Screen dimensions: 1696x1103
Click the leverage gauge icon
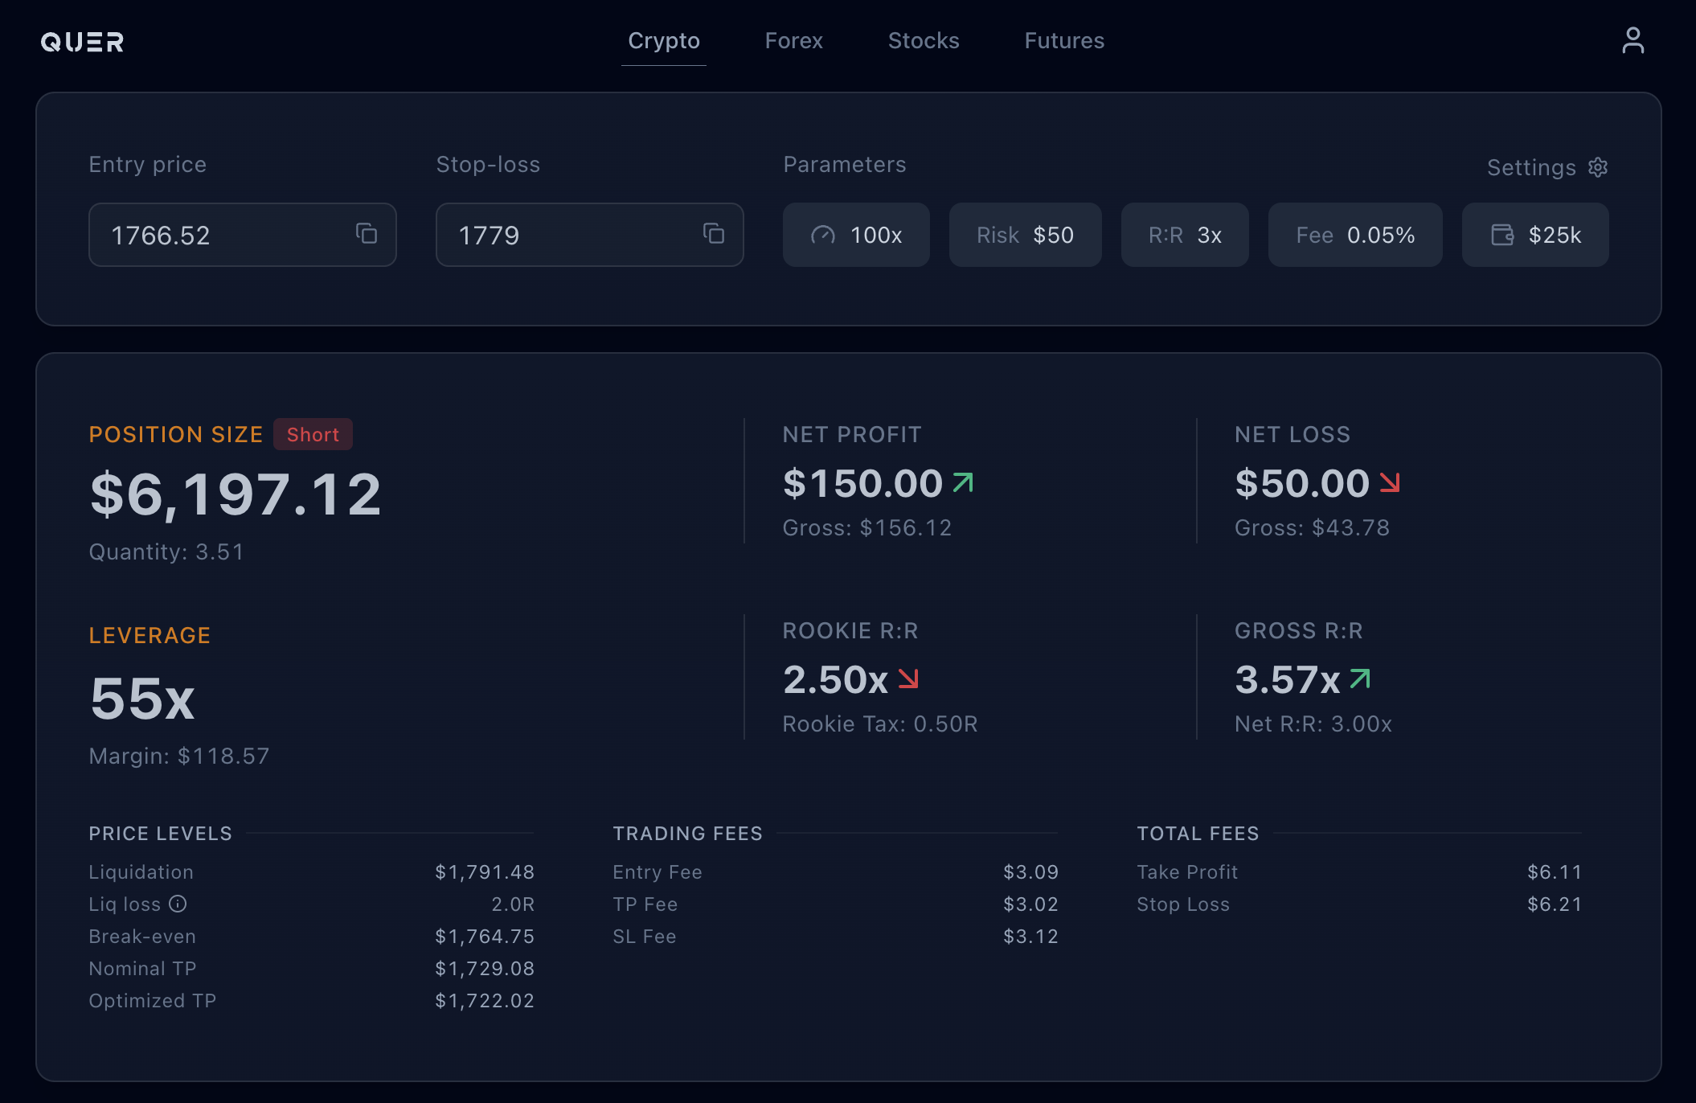823,235
